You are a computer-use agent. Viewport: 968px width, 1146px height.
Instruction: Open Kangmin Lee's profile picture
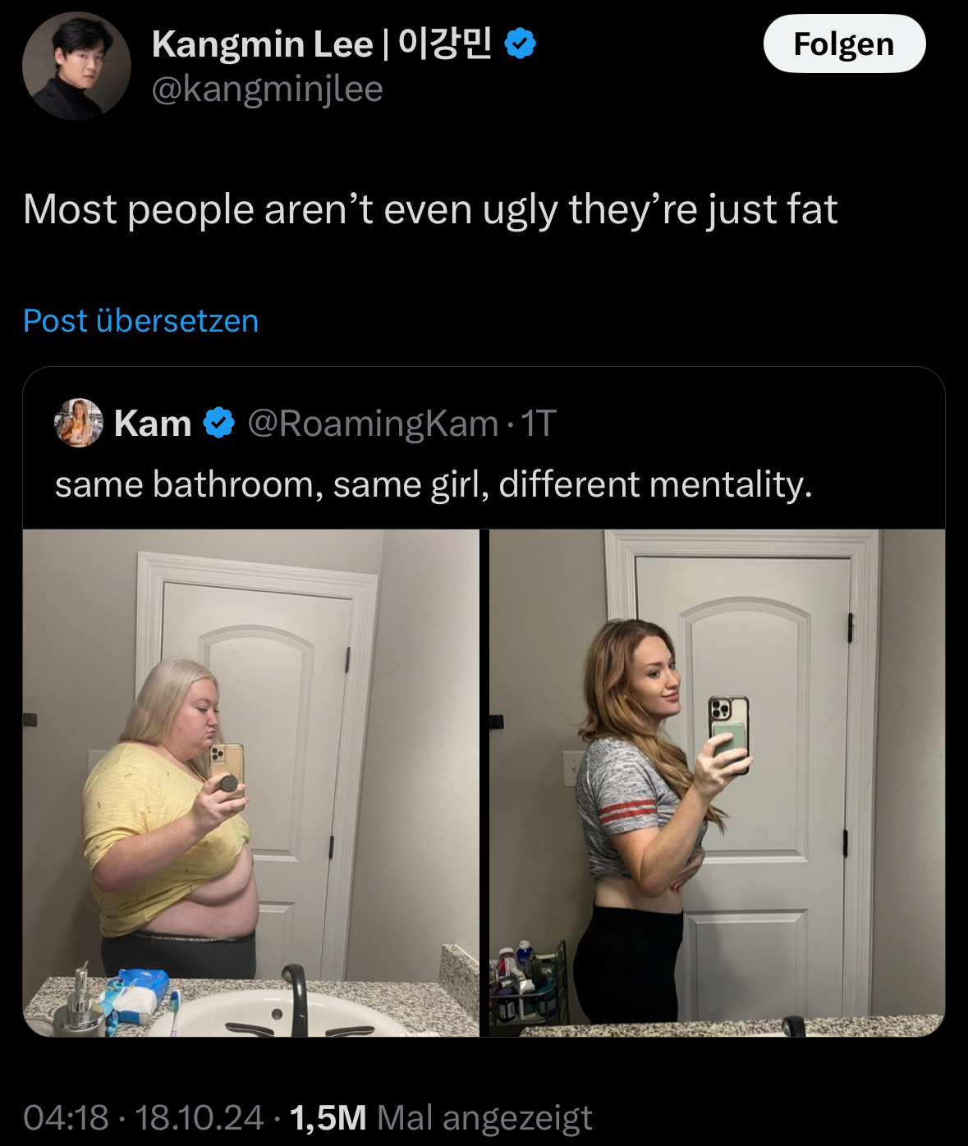click(76, 66)
